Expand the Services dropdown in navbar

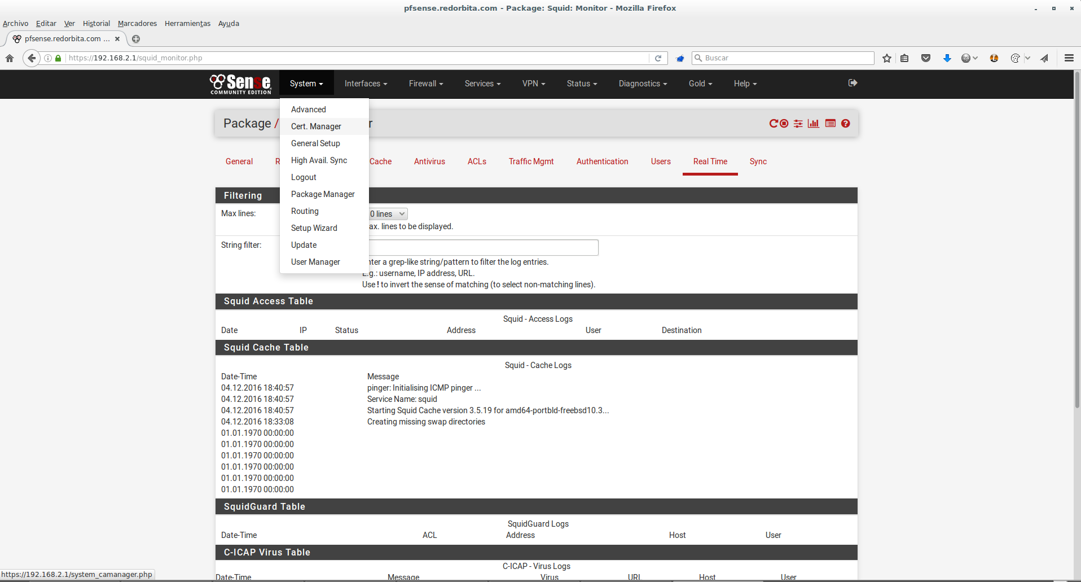482,84
